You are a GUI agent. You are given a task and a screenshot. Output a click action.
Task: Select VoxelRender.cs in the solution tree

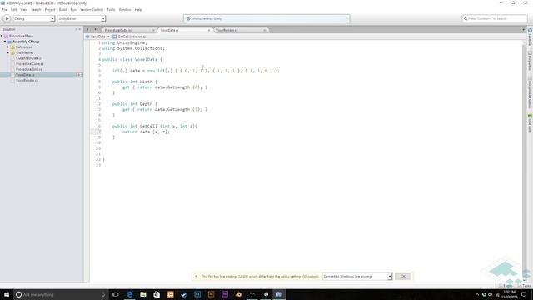tap(27, 81)
